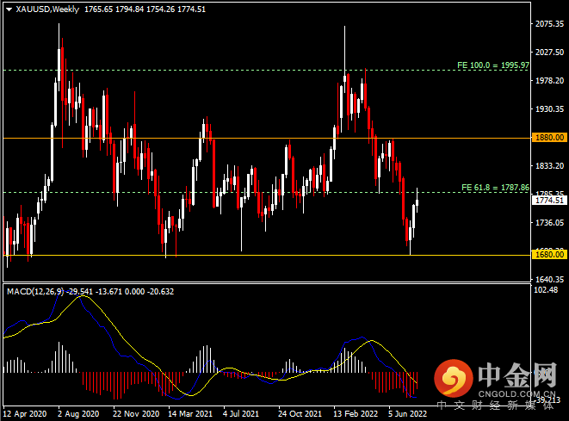Select the FE 100.0 = 1995.97 label
Viewport: 569px width, 421px height.
click(493, 65)
